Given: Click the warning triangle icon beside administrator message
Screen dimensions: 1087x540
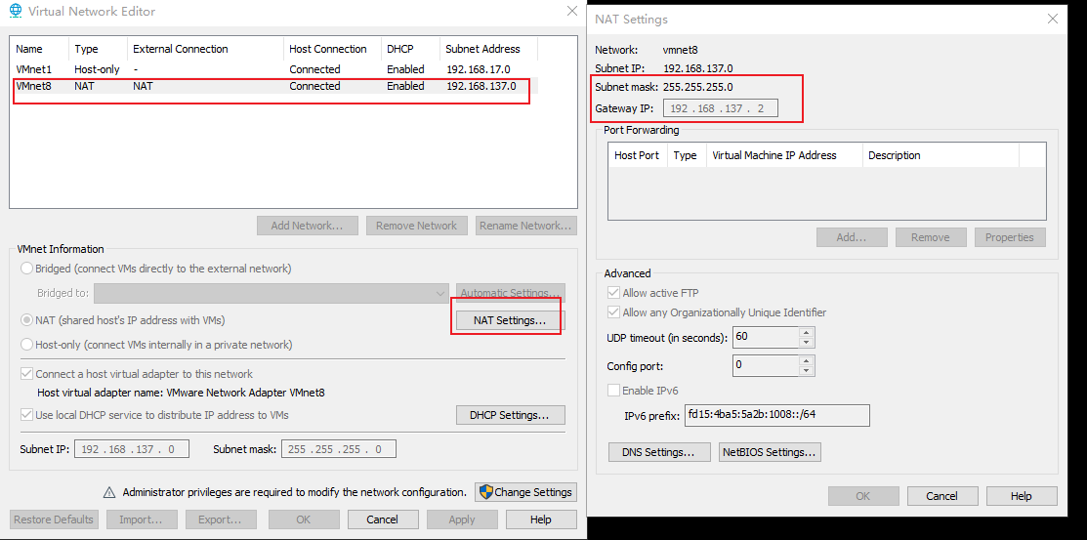Looking at the screenshot, I should (x=108, y=492).
